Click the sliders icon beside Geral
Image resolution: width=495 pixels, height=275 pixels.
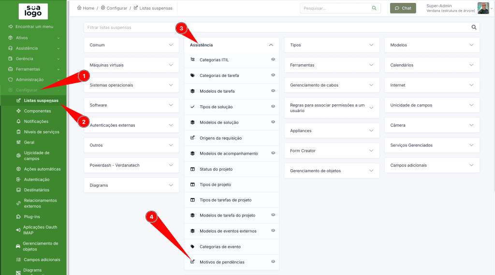18,142
